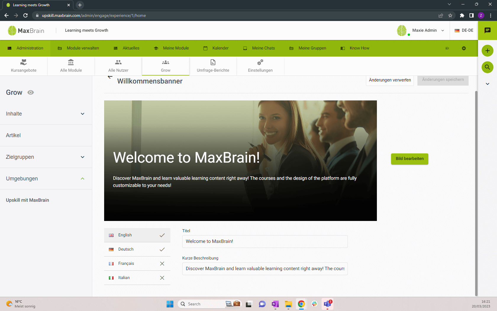The height and width of the screenshot is (311, 497).
Task: Open the Kalender menu item
Action: [x=216, y=48]
